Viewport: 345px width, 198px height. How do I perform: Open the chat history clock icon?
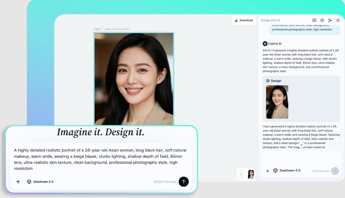click(322, 20)
